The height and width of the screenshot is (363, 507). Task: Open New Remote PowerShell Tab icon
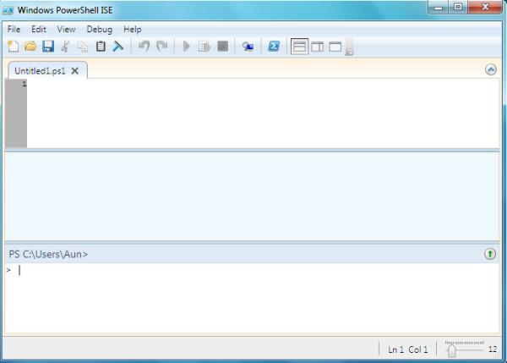click(x=248, y=47)
